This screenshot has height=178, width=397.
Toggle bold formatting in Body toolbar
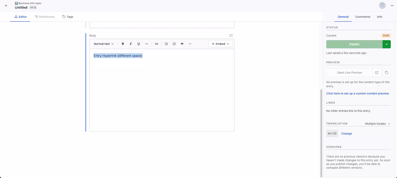pos(123,44)
